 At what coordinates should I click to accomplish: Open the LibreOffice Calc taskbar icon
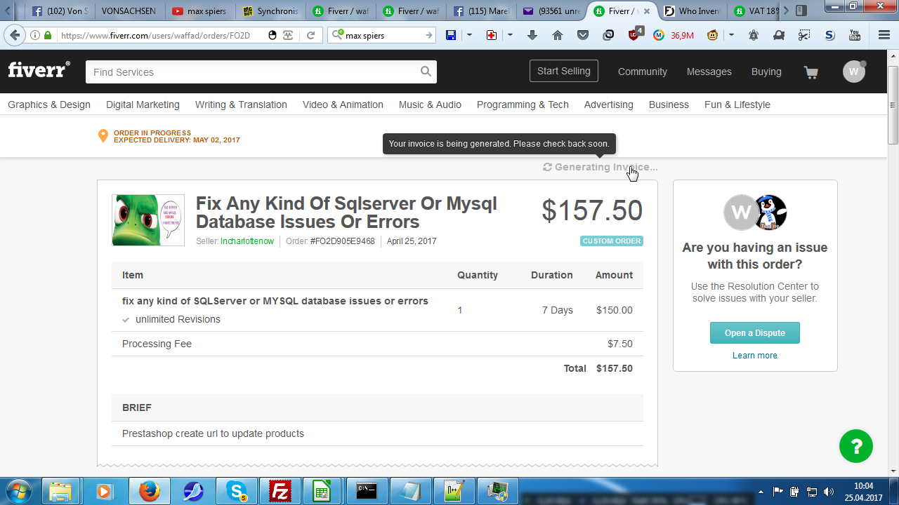pos(322,492)
